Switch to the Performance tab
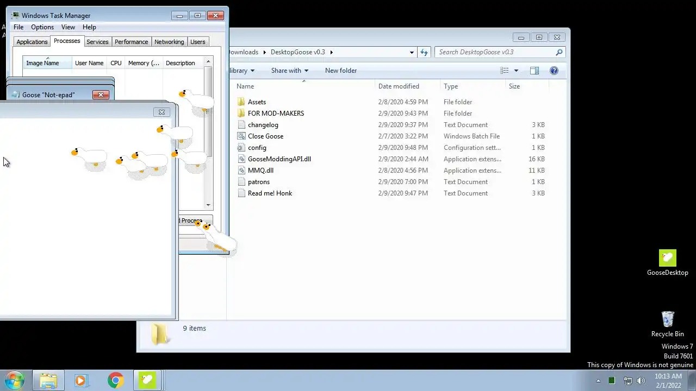 (x=131, y=42)
